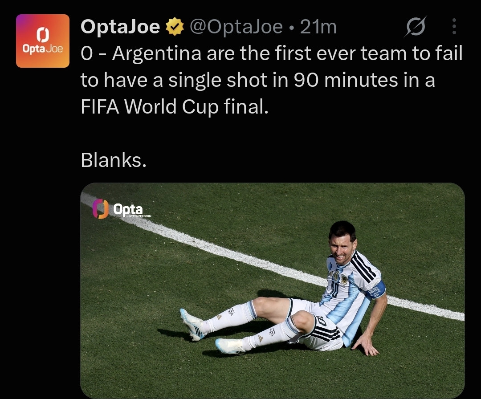The height and width of the screenshot is (399, 481).
Task: Tap the tweet text about Argentina
Action: click(272, 80)
